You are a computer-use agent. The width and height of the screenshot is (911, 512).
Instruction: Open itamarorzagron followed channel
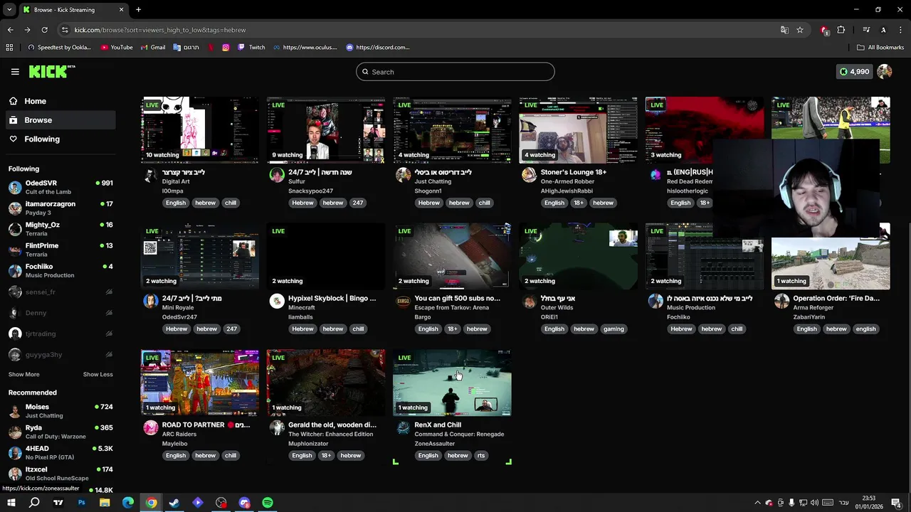(60, 208)
